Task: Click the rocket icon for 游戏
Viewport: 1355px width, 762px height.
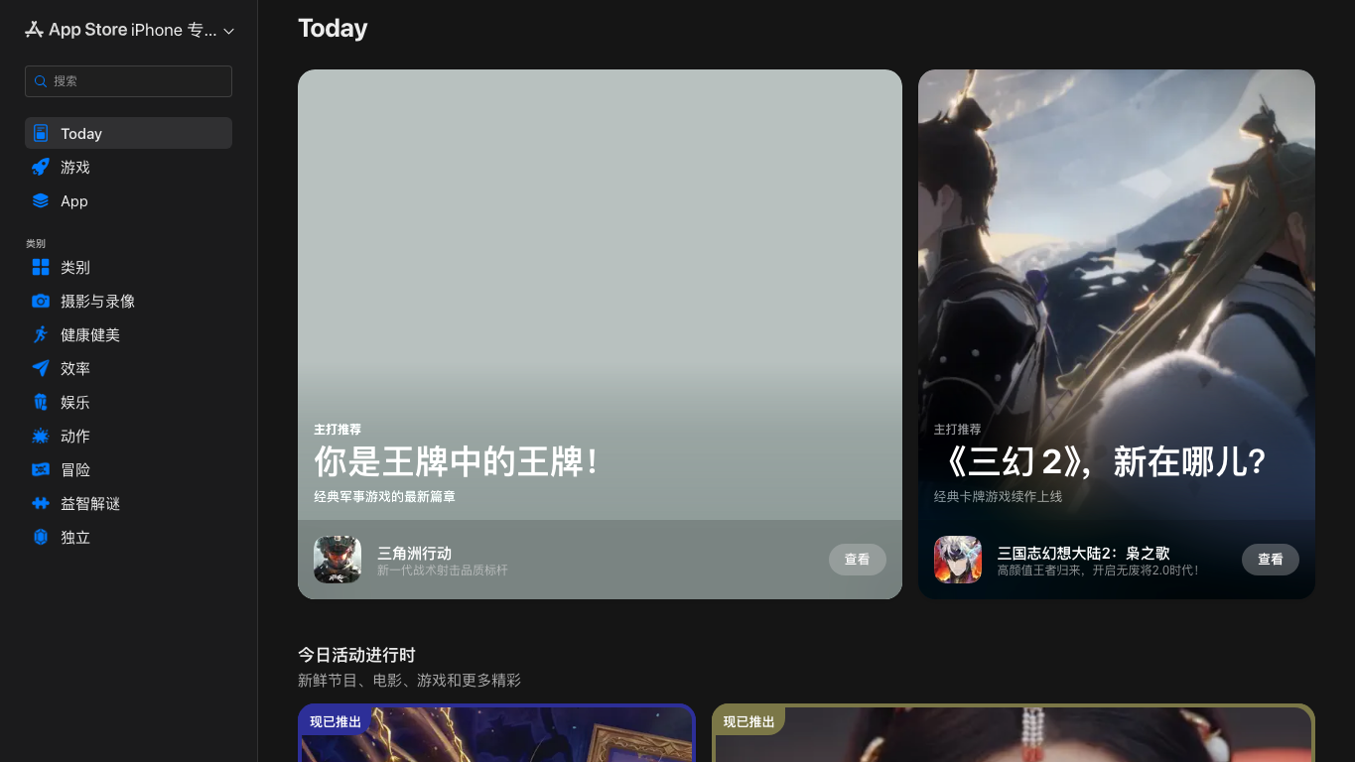Action: coord(41,167)
